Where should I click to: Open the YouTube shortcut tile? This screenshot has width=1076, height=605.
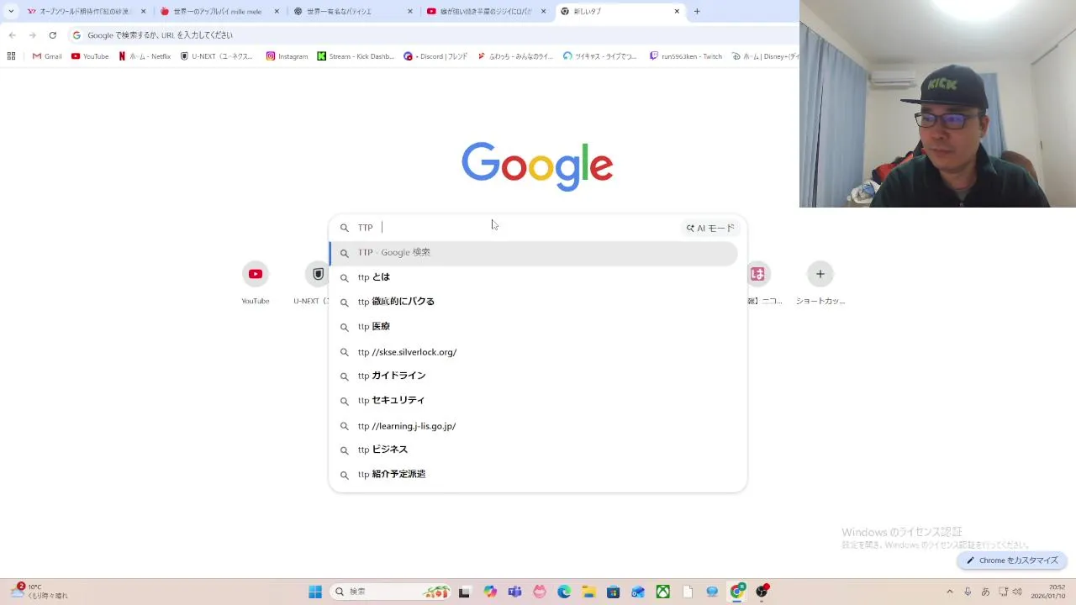pos(256,283)
